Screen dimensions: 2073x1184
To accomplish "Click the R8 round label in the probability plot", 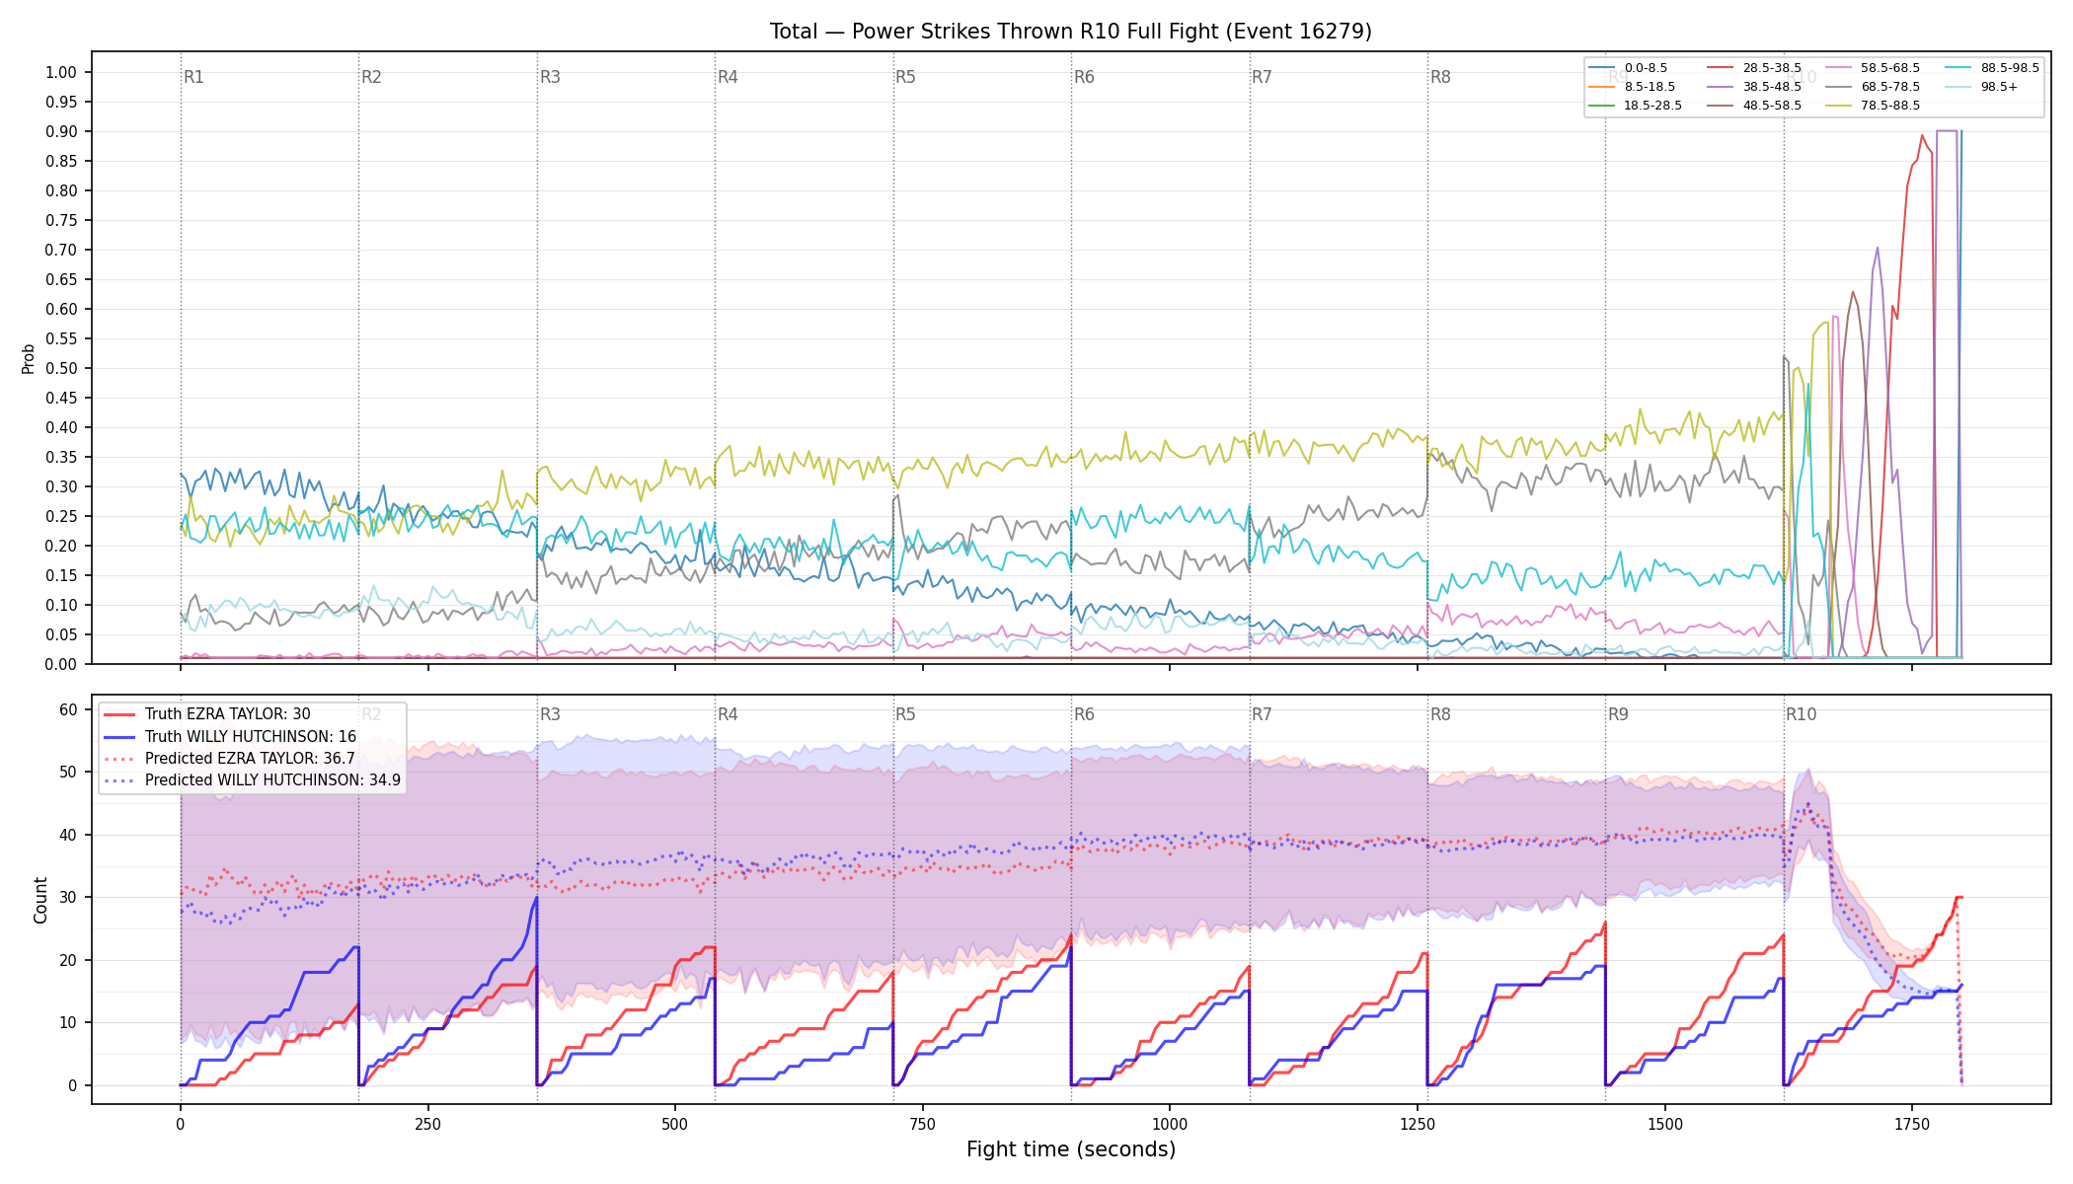I will [1440, 77].
